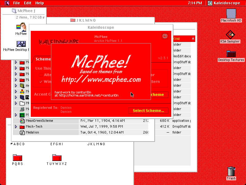Image resolution: width=246 pixels, height=185 pixels.
Task: Click the 'Archie McPhee 1.1' scheme text
Action: (108, 41)
